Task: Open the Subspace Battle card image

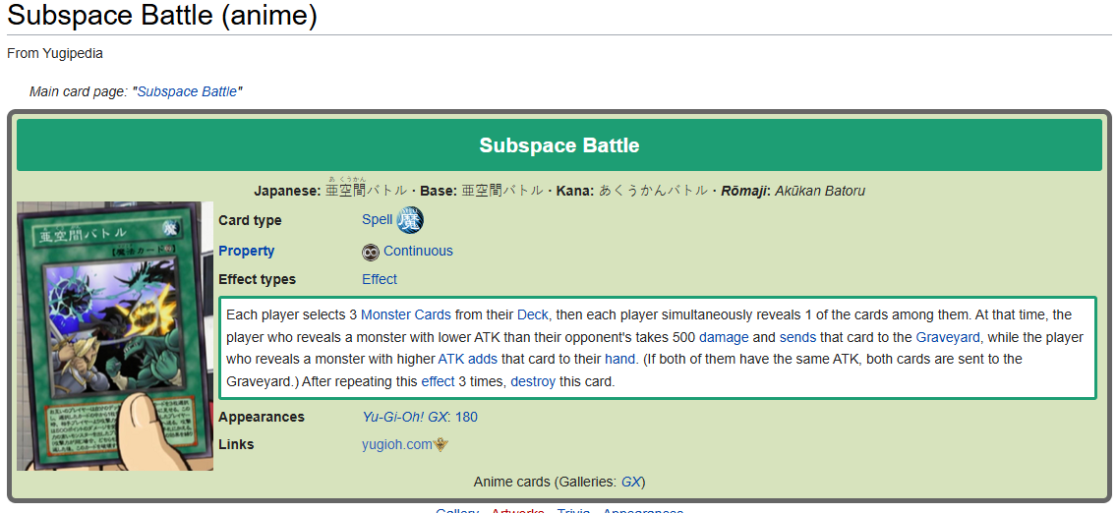Action: point(115,336)
